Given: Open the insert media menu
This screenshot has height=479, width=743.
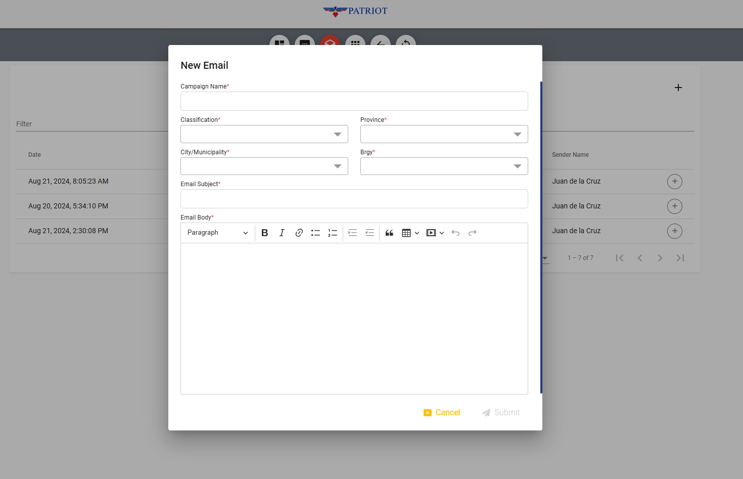Looking at the screenshot, I should (435, 233).
